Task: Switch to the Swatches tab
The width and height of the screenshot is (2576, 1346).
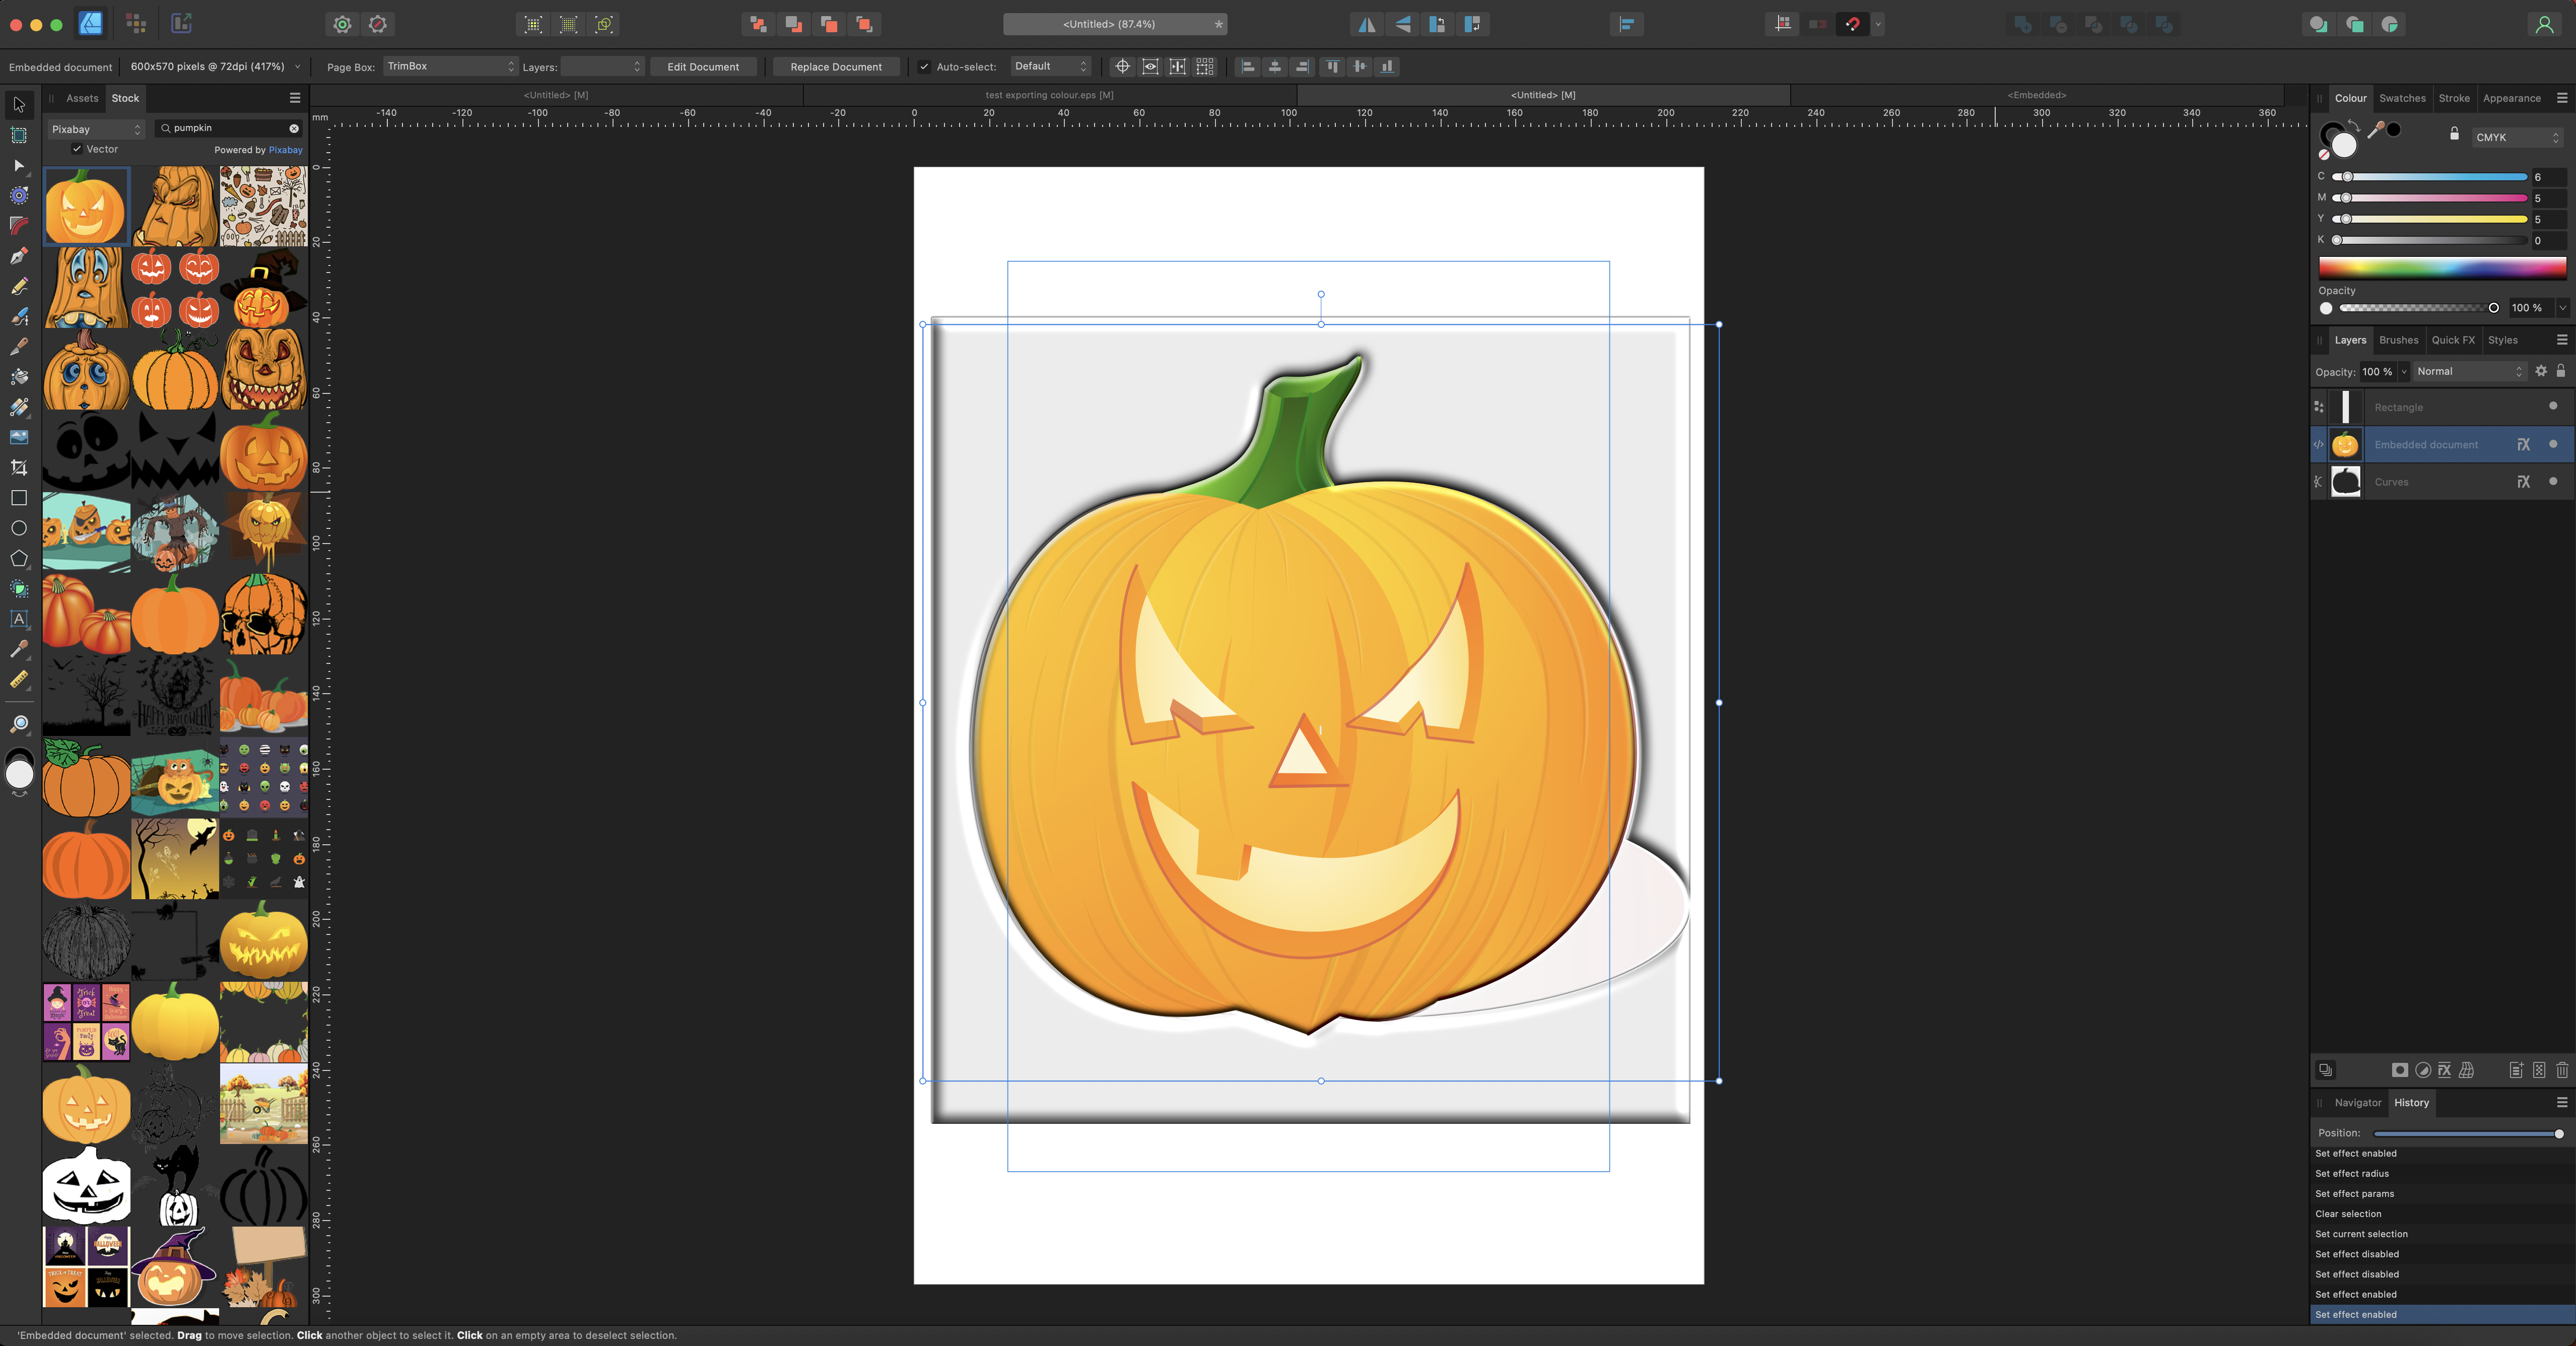Action: tap(2402, 98)
